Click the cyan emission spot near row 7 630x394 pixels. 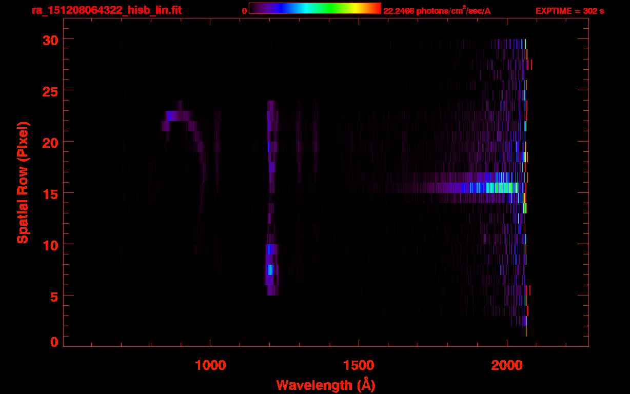[270, 269]
